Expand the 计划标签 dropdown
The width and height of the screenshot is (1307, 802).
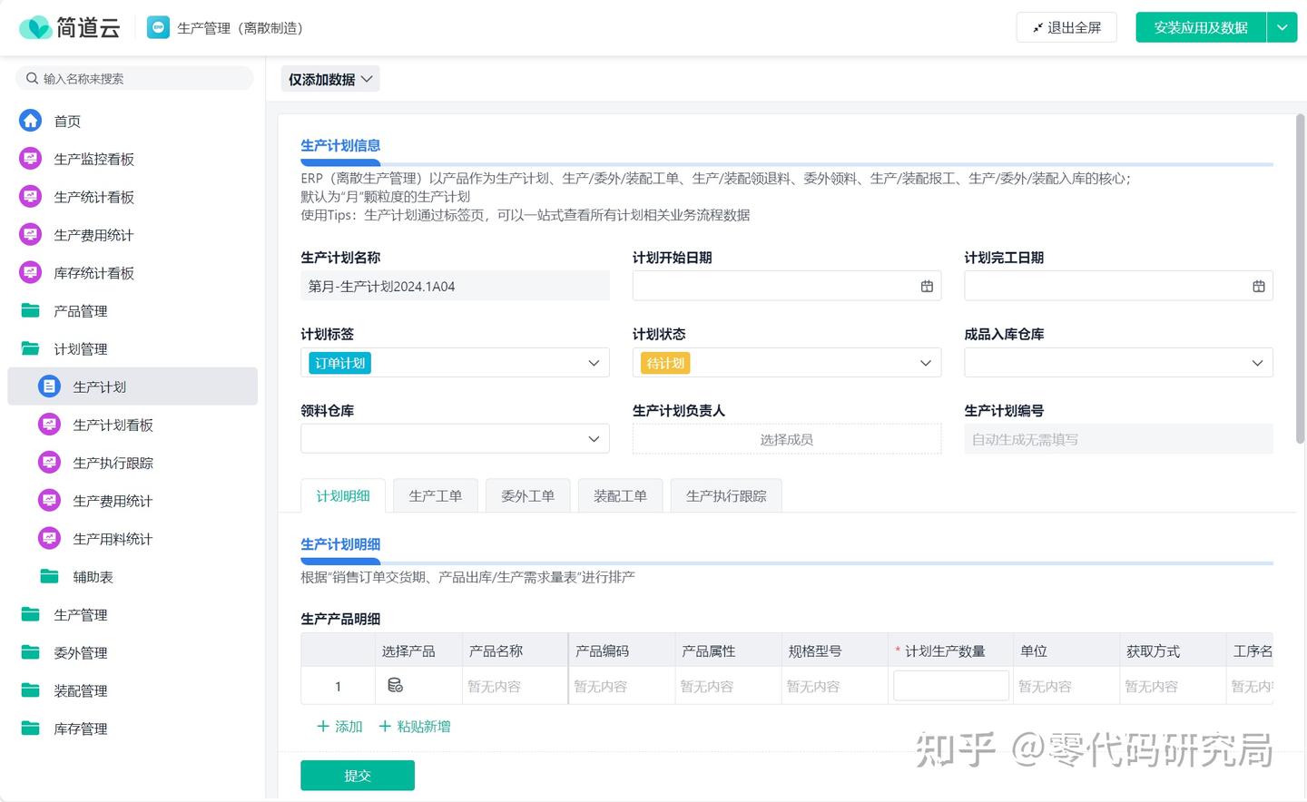(594, 363)
